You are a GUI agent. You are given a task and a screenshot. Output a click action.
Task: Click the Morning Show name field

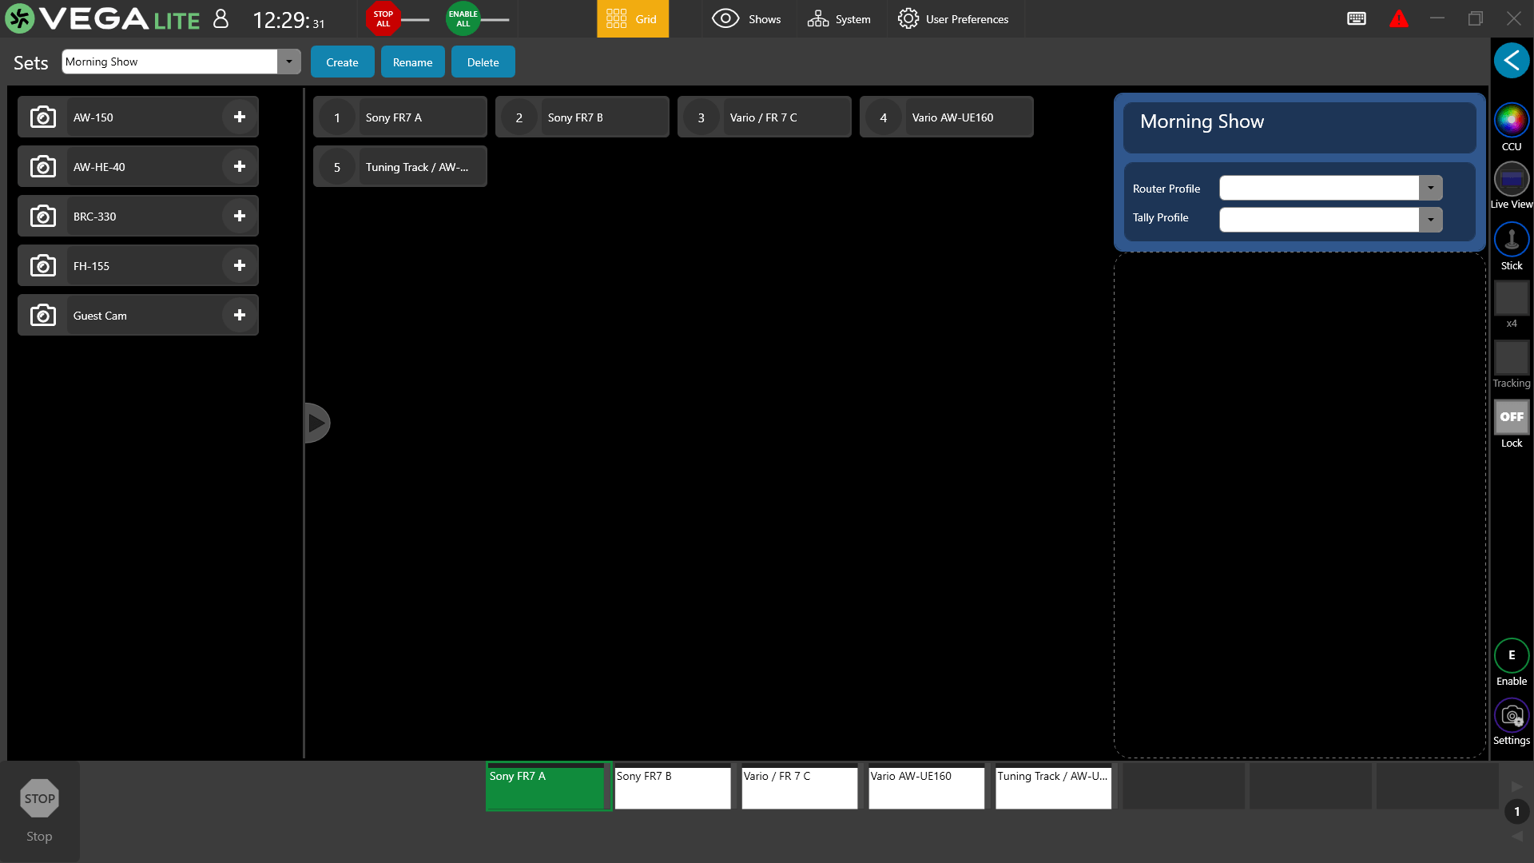pos(1299,127)
